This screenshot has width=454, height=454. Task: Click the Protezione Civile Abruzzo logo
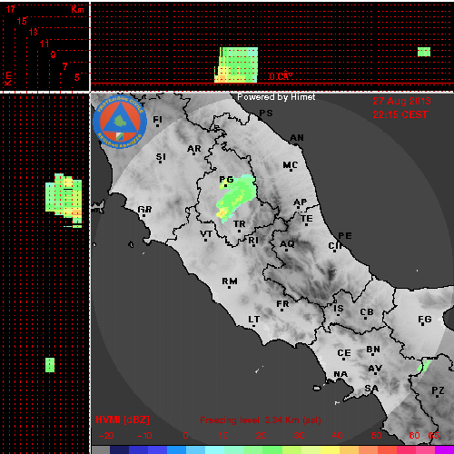[x=120, y=122]
